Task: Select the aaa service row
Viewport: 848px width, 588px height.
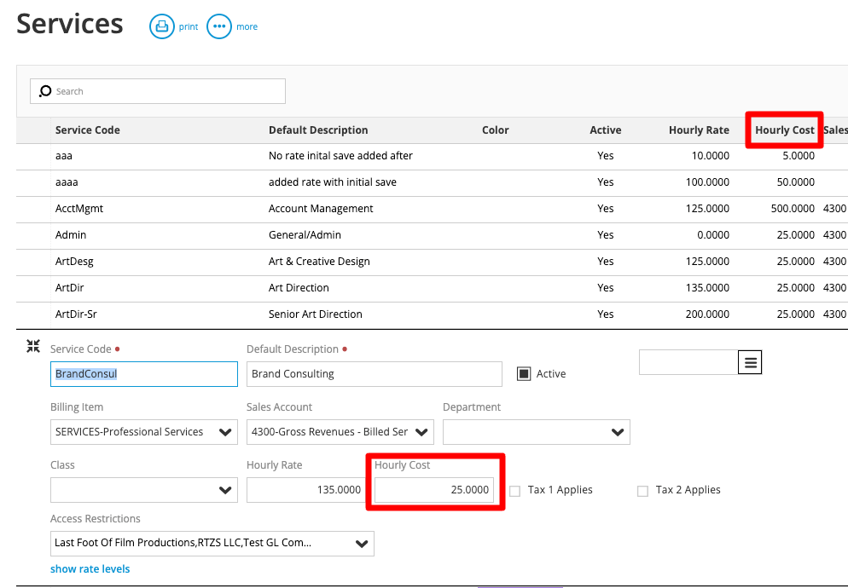Action: coord(433,156)
